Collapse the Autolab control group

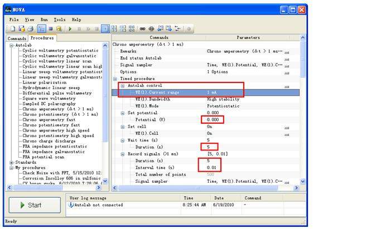[123, 86]
